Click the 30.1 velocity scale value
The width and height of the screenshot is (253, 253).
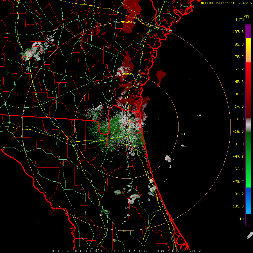click(239, 94)
